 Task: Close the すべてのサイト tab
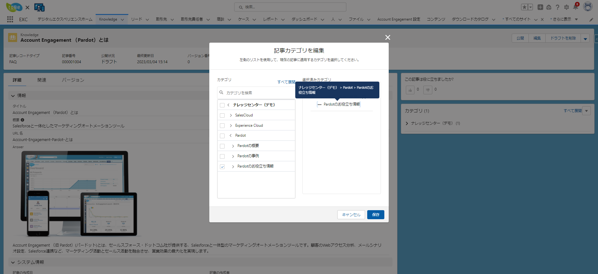click(542, 19)
